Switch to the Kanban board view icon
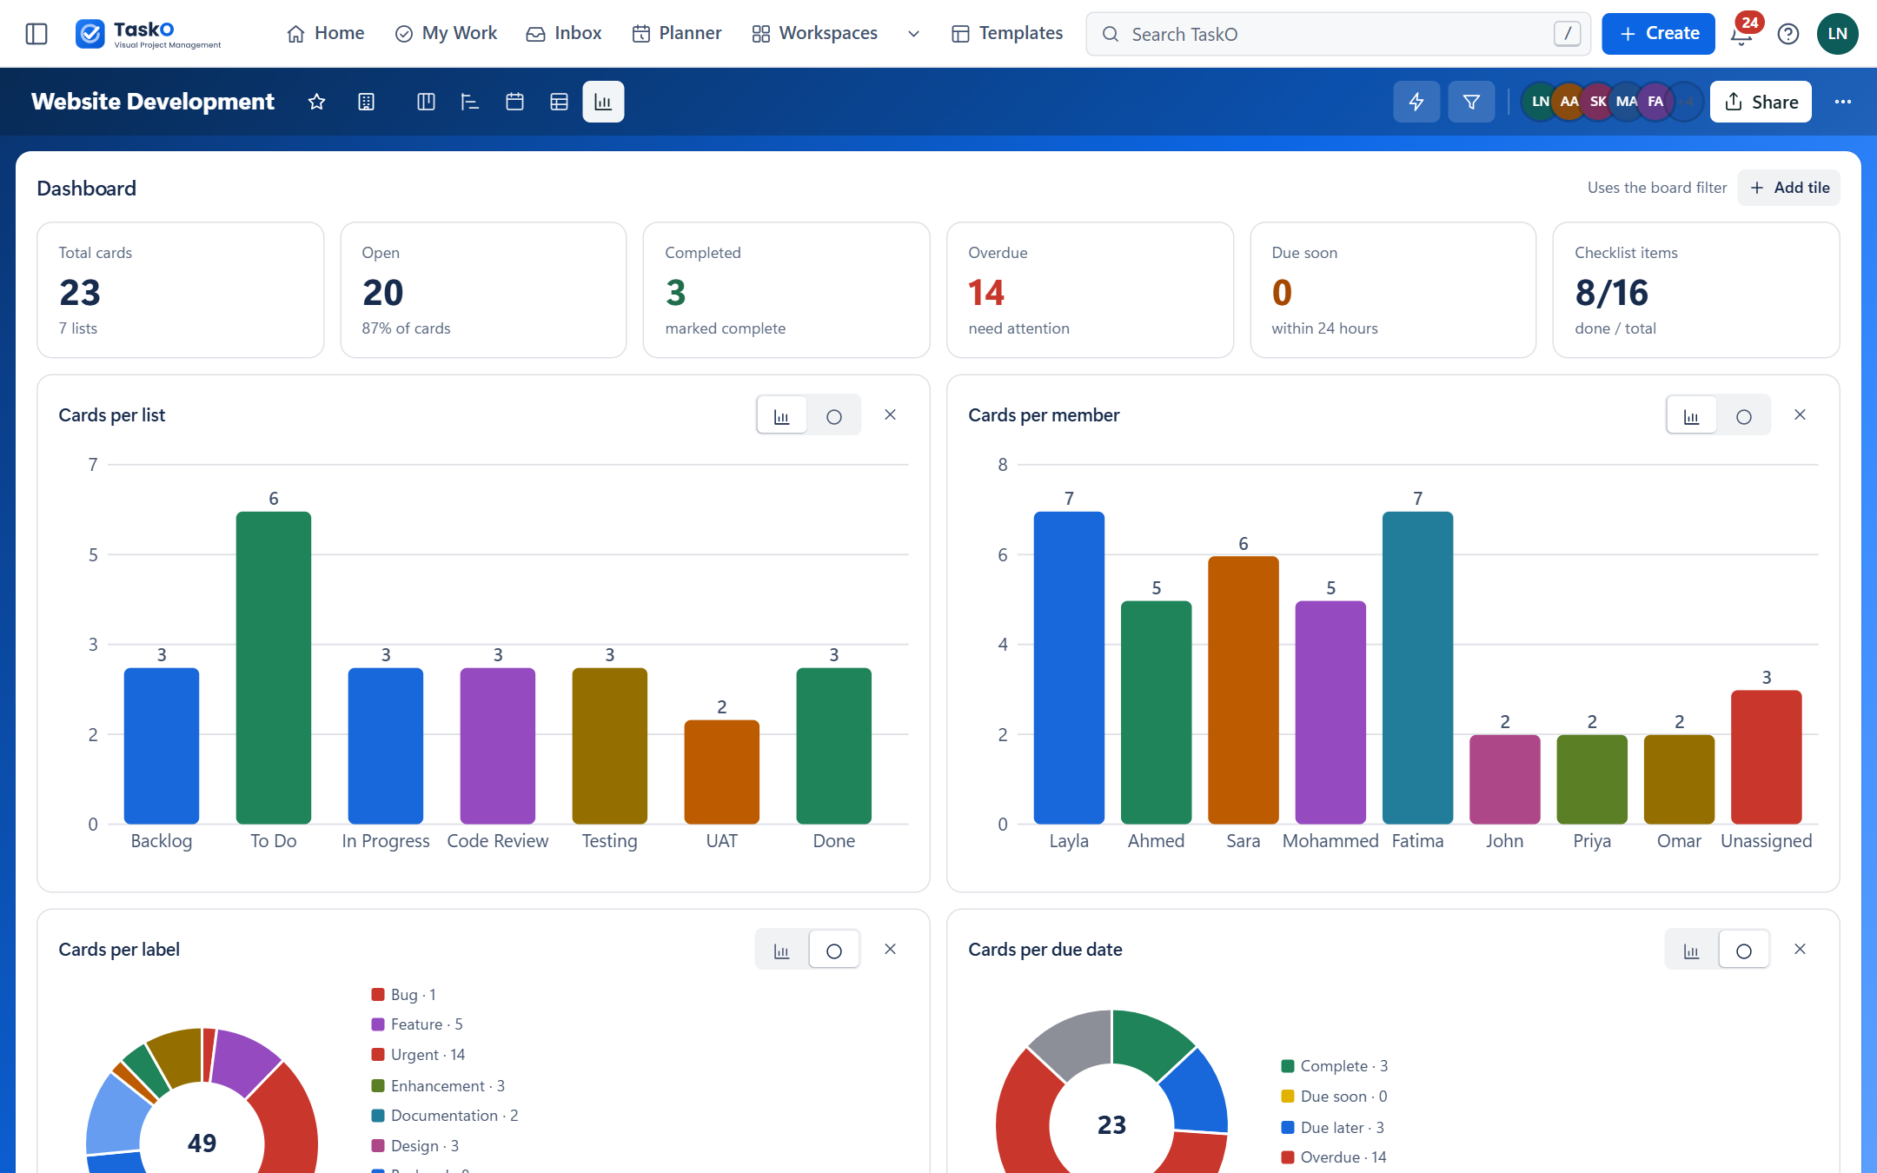The height and width of the screenshot is (1173, 1877). point(426,102)
